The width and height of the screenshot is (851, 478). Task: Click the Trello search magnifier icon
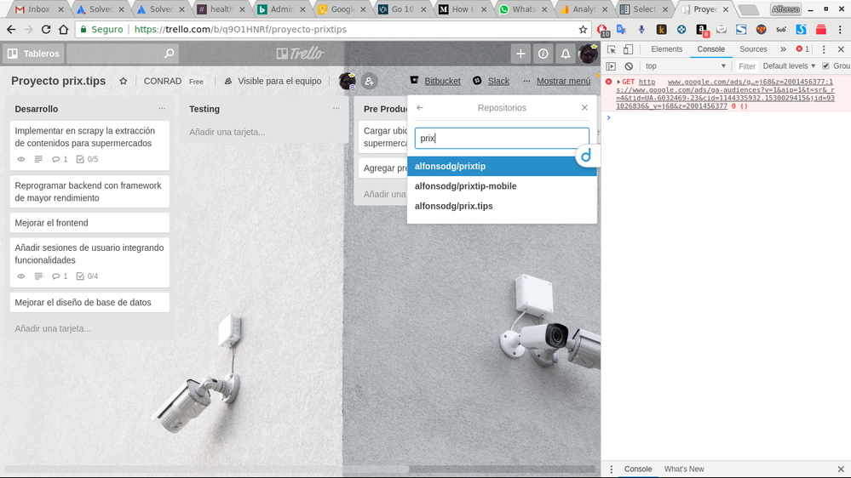[169, 53]
